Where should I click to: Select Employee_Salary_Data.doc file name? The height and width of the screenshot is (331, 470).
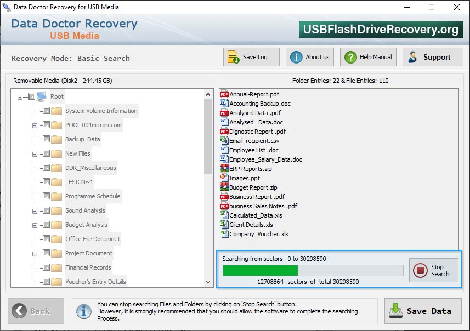tap(265, 159)
